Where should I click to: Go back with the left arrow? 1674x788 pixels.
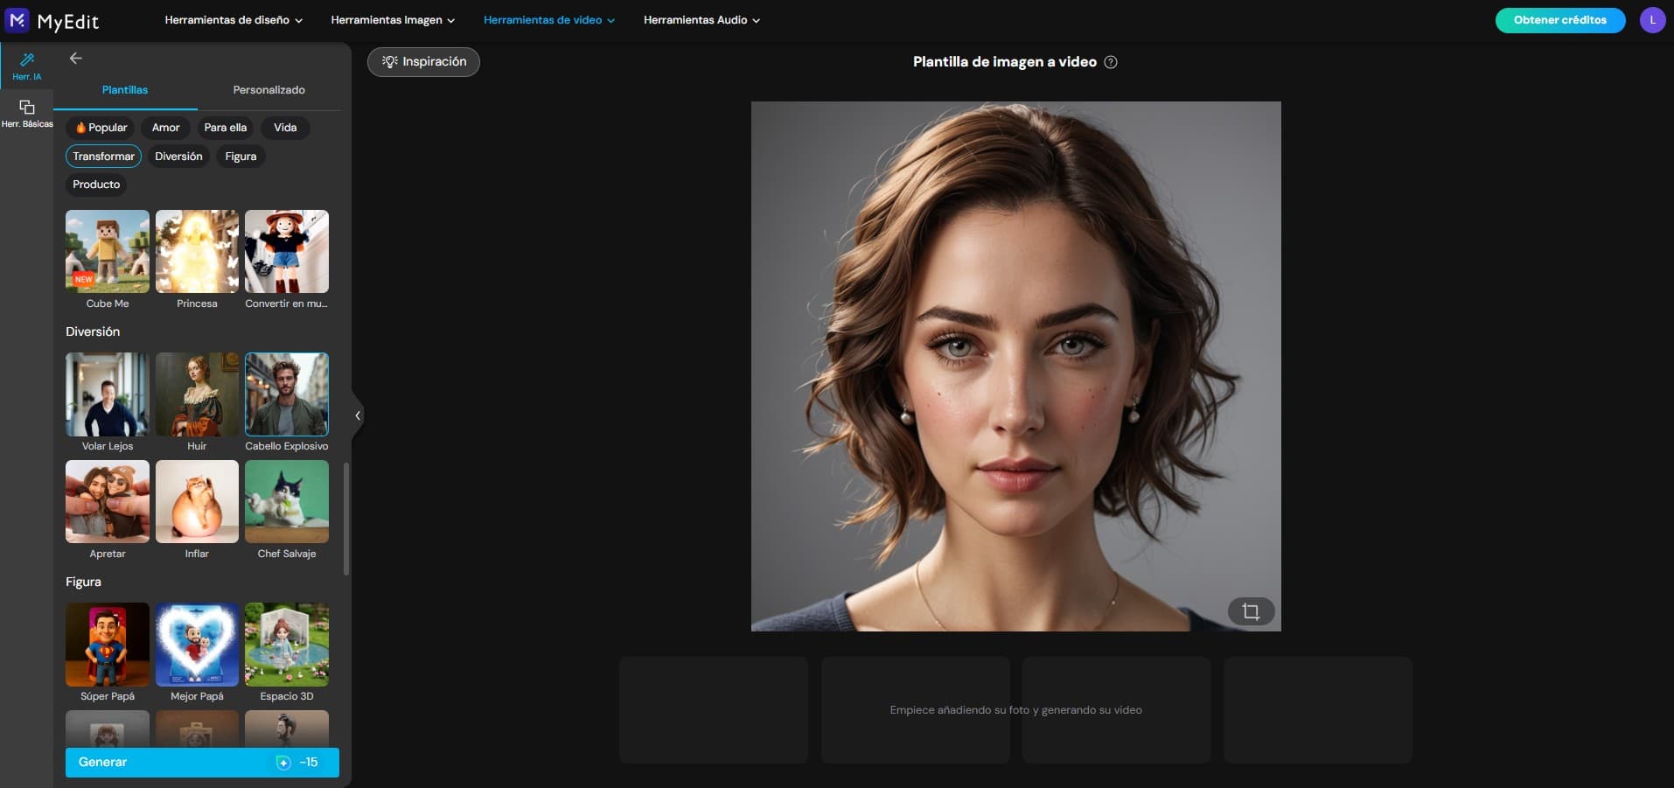(x=76, y=59)
